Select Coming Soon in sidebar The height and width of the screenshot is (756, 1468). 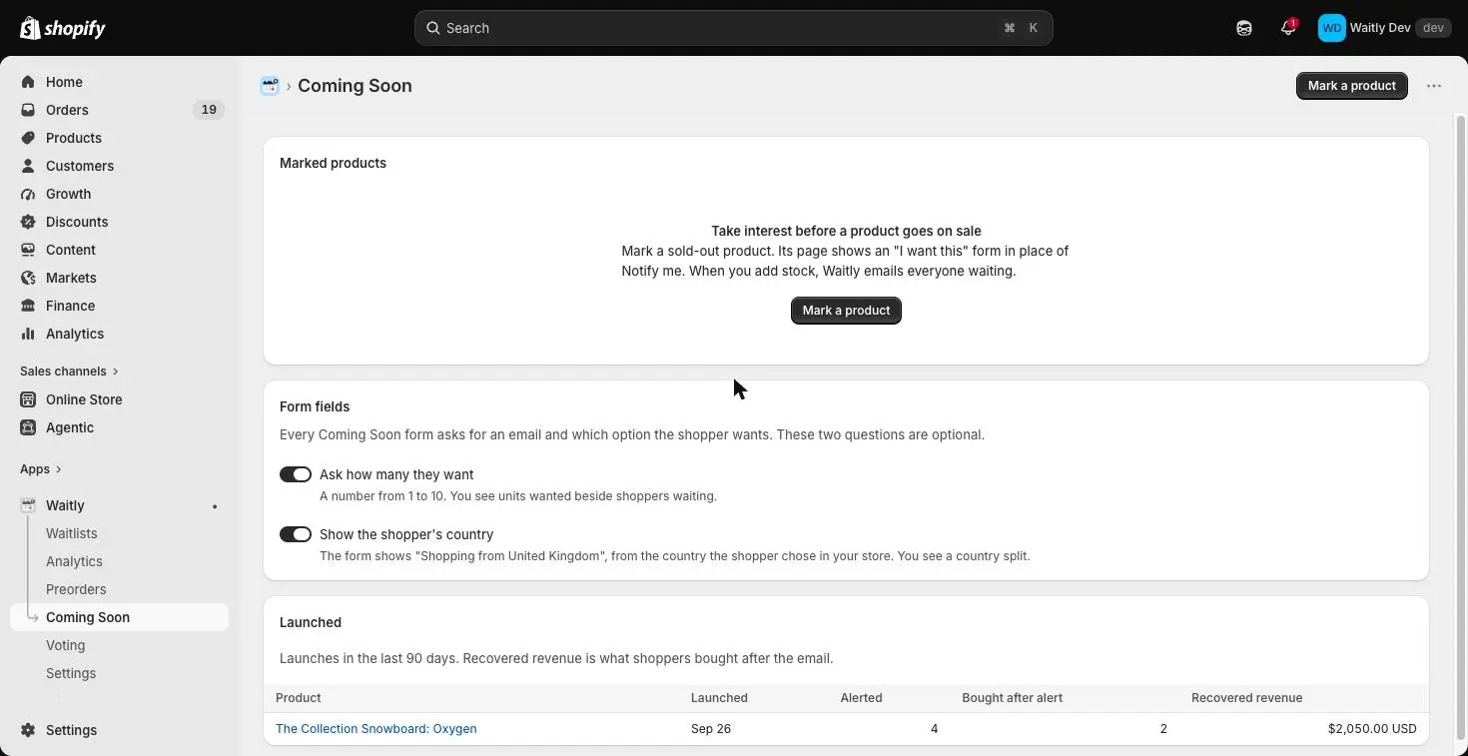coord(120,617)
